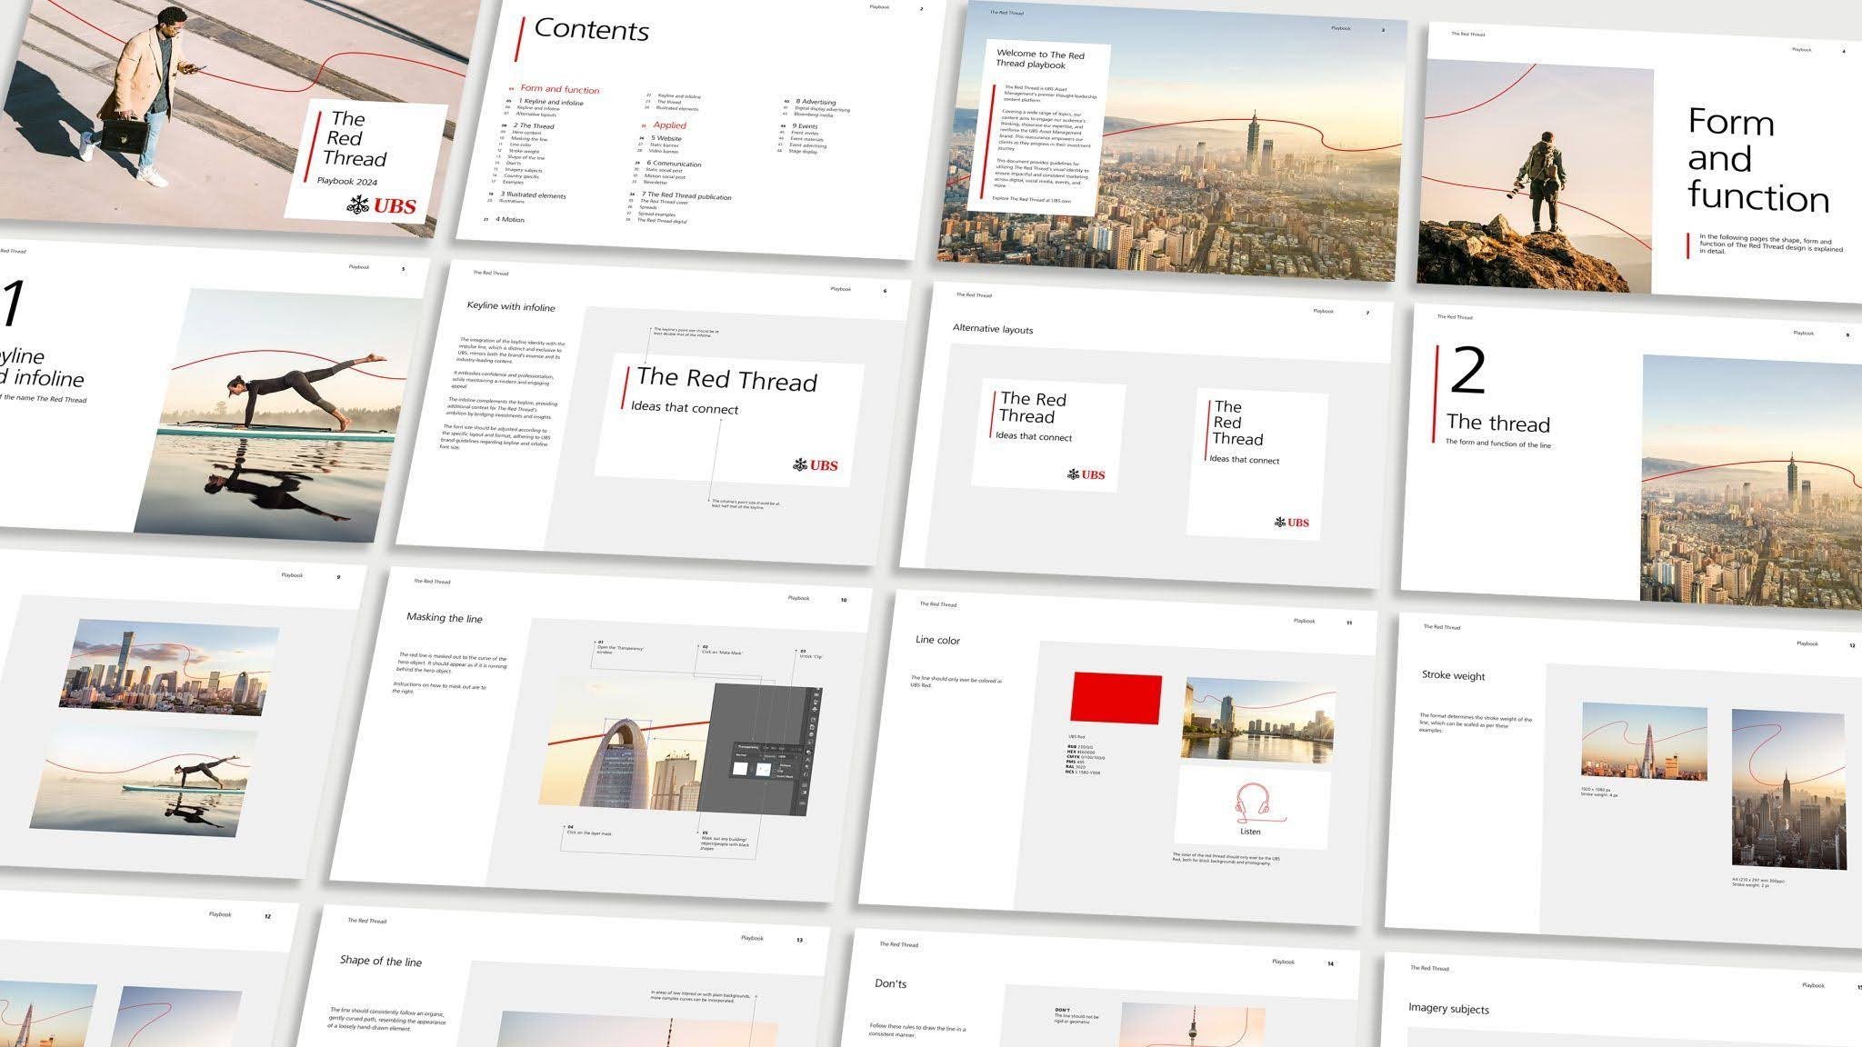The height and width of the screenshot is (1047, 1862).
Task: Click 'Ideas that connect' on the Keyline with infoline slide
Action: [x=685, y=409]
